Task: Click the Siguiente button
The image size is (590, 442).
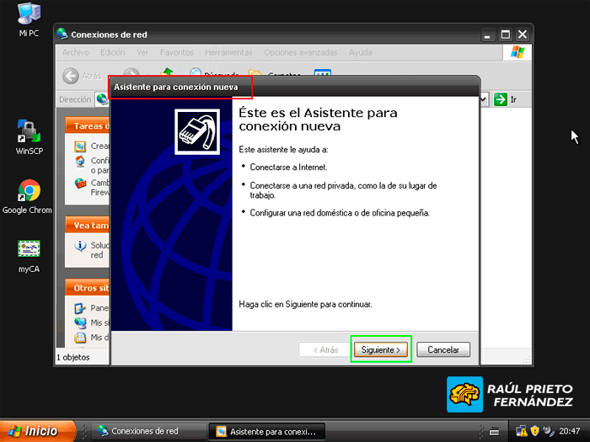Action: (x=381, y=349)
